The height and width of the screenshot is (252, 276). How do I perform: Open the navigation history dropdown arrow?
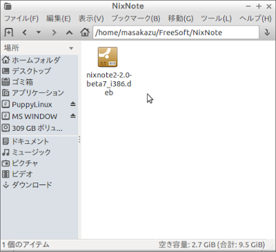click(x=39, y=32)
